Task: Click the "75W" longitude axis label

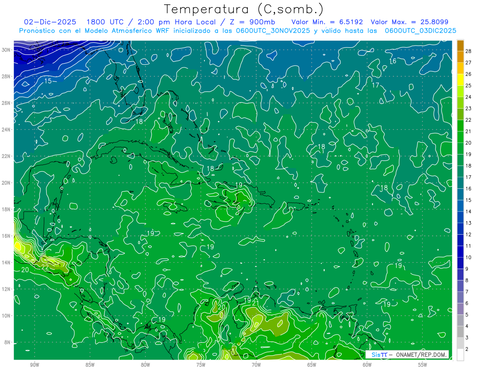Action: (x=201, y=365)
